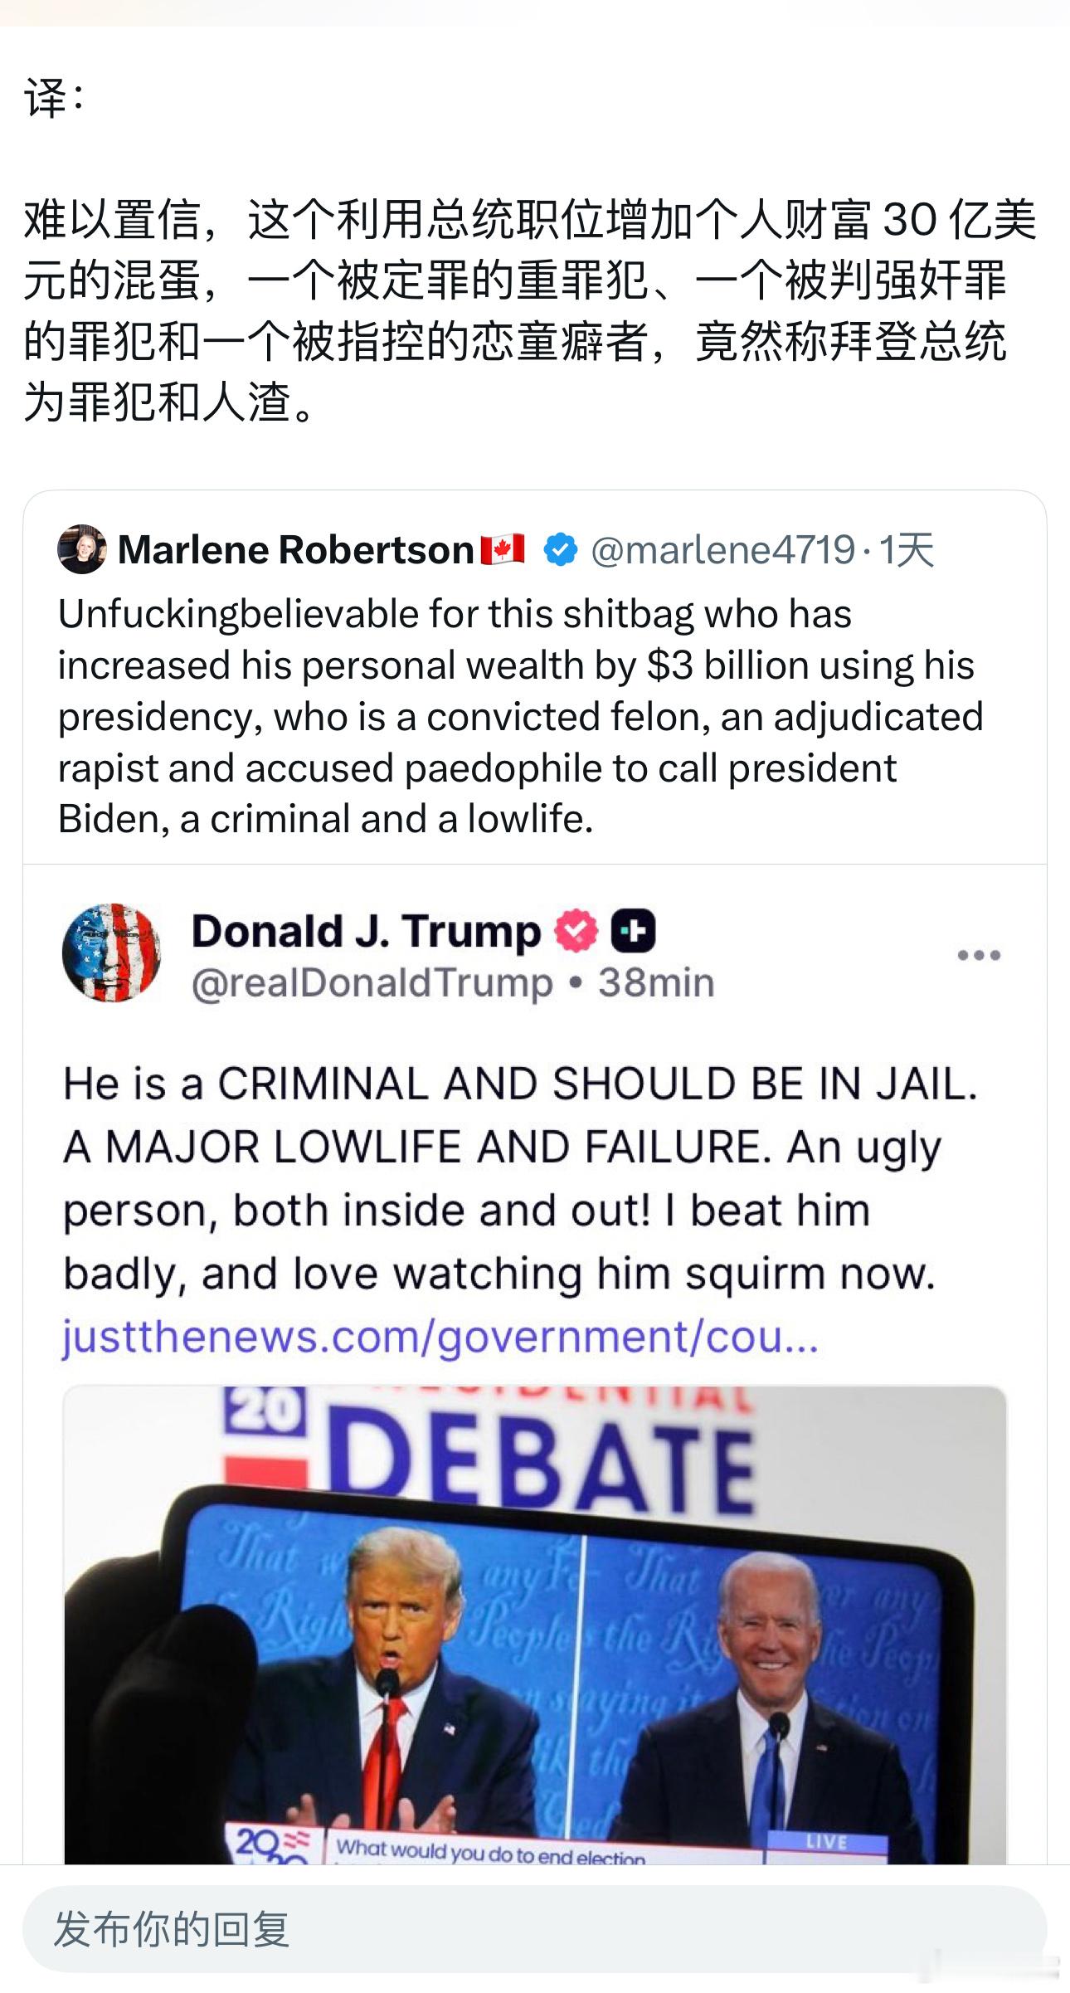Click the black plus badge icon

point(633,930)
